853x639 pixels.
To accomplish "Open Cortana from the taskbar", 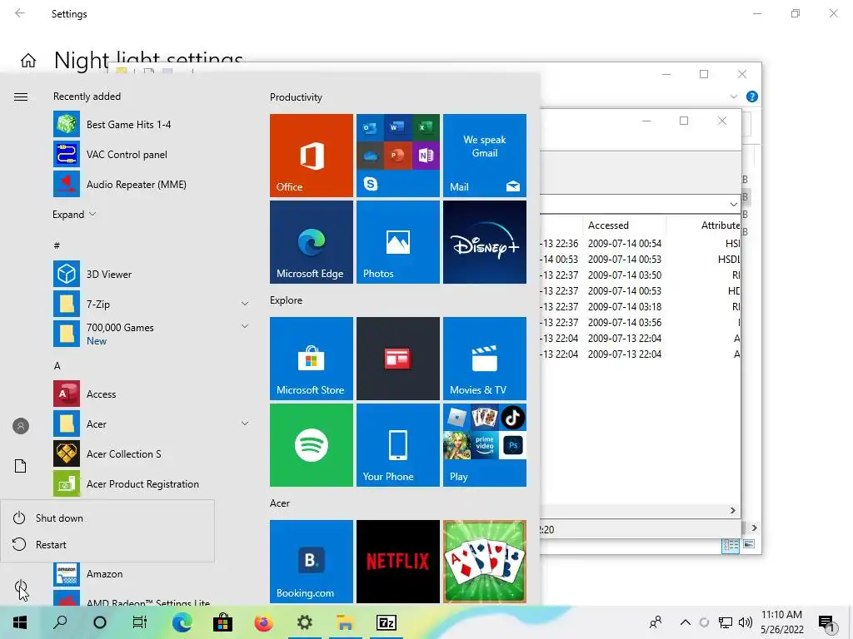I will [x=100, y=622].
